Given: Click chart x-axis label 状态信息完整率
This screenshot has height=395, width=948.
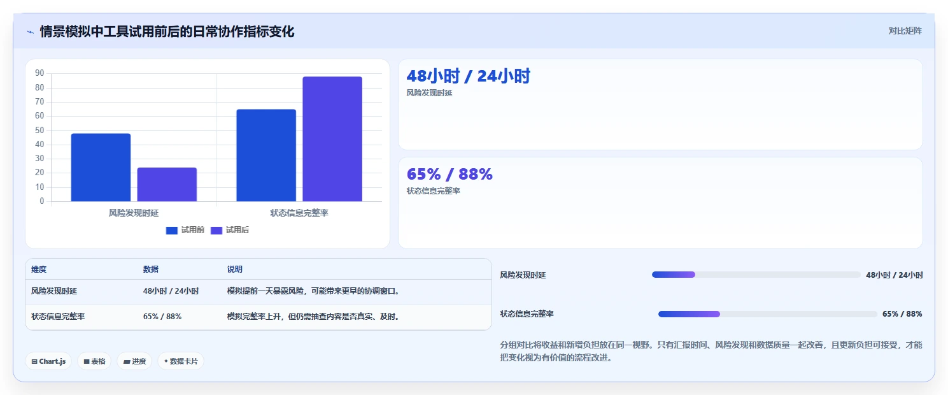Looking at the screenshot, I should [x=299, y=213].
